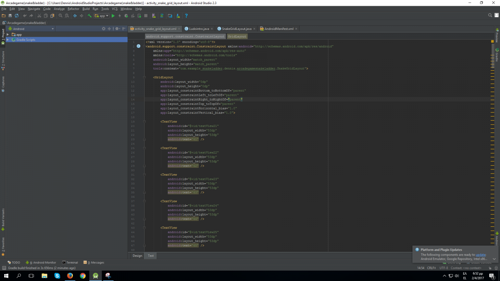
Task: Click the Copy toolbar icon
Action: (x=46, y=16)
